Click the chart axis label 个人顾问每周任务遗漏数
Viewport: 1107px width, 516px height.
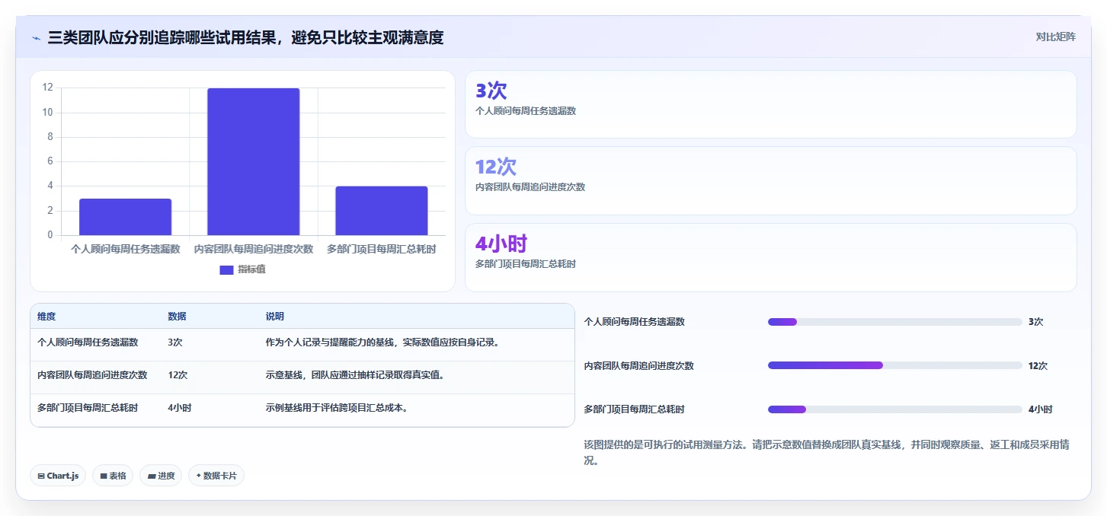tap(125, 249)
